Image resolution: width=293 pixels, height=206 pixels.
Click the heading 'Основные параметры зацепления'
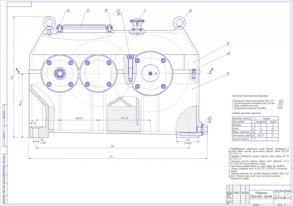(x=246, y=113)
